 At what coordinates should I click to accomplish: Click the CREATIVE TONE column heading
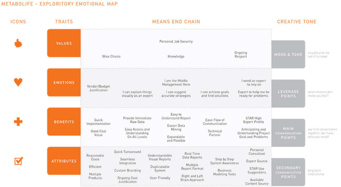click(x=296, y=22)
